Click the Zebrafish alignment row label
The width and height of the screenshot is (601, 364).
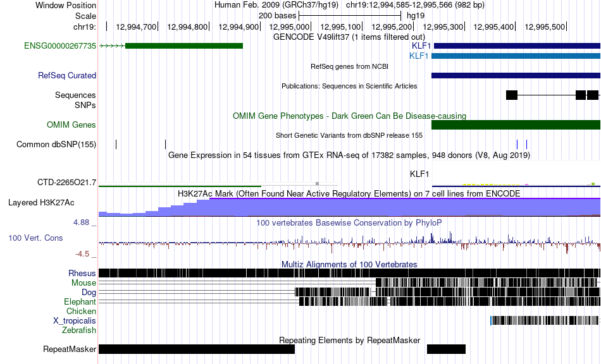pos(79,330)
